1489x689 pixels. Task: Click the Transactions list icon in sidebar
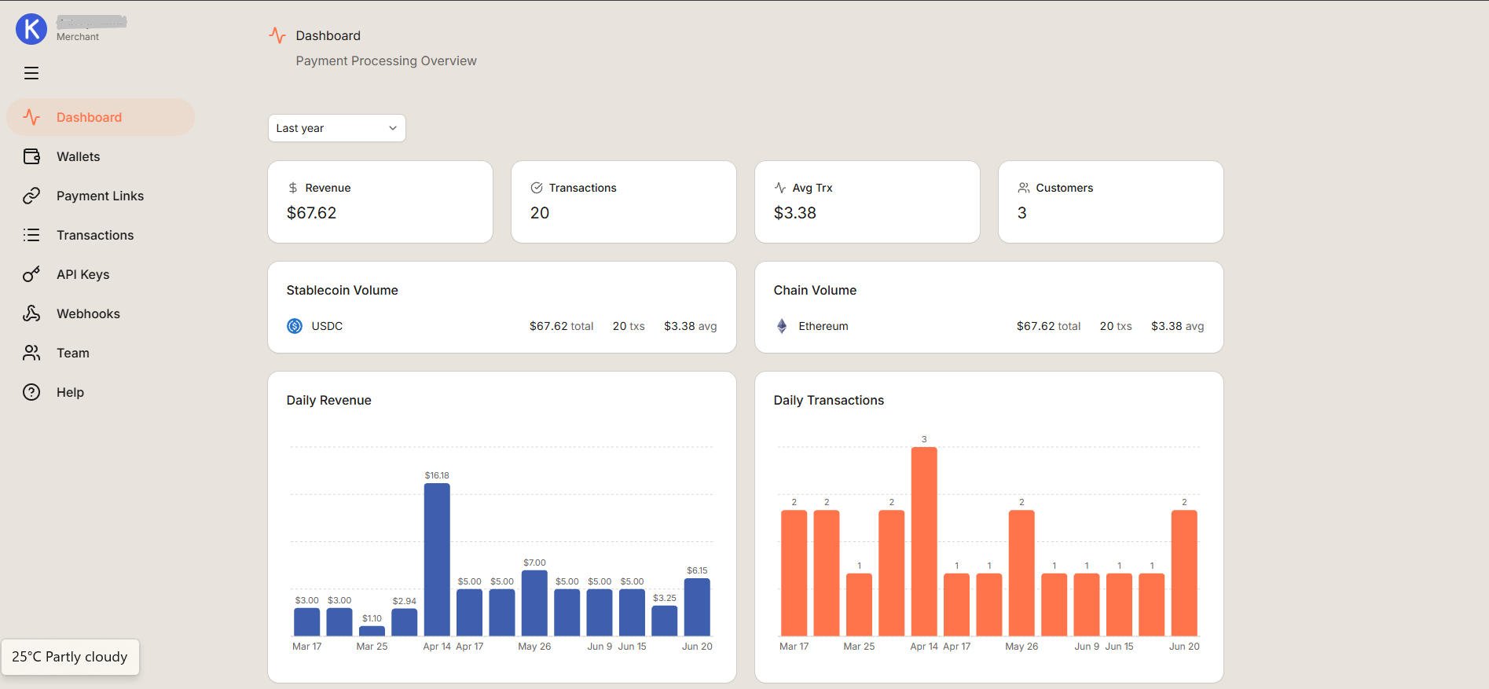pos(31,235)
